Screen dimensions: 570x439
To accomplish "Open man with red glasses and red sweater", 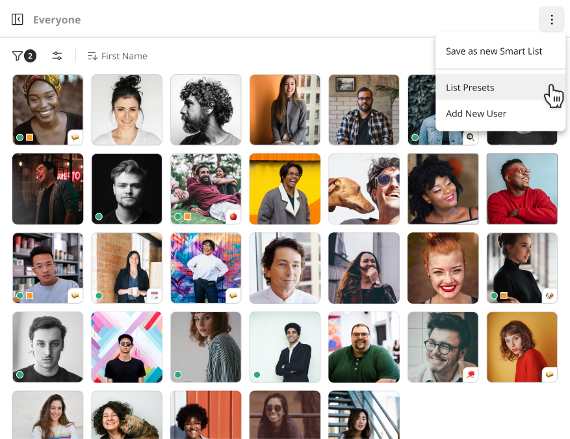I will (522, 189).
